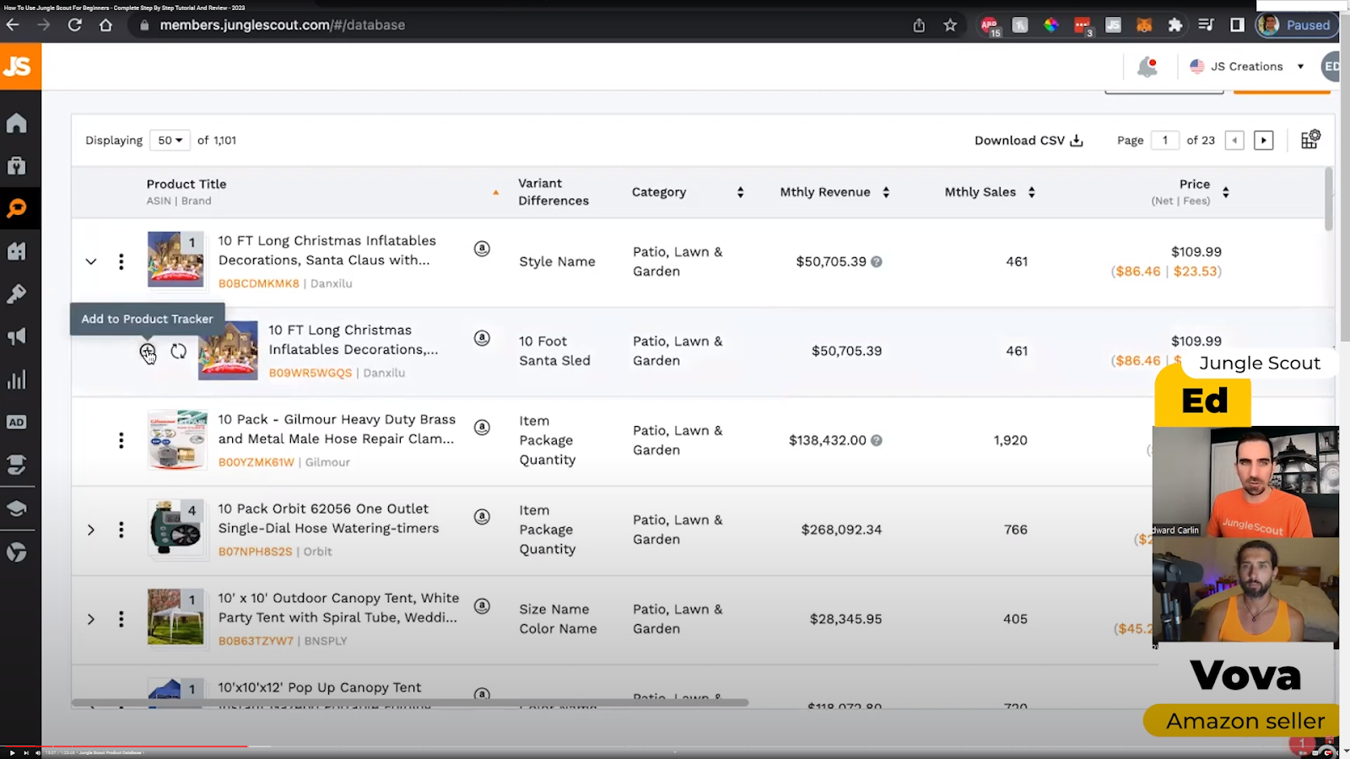Expand the Orbit 62056 watering-timers row

[91, 530]
